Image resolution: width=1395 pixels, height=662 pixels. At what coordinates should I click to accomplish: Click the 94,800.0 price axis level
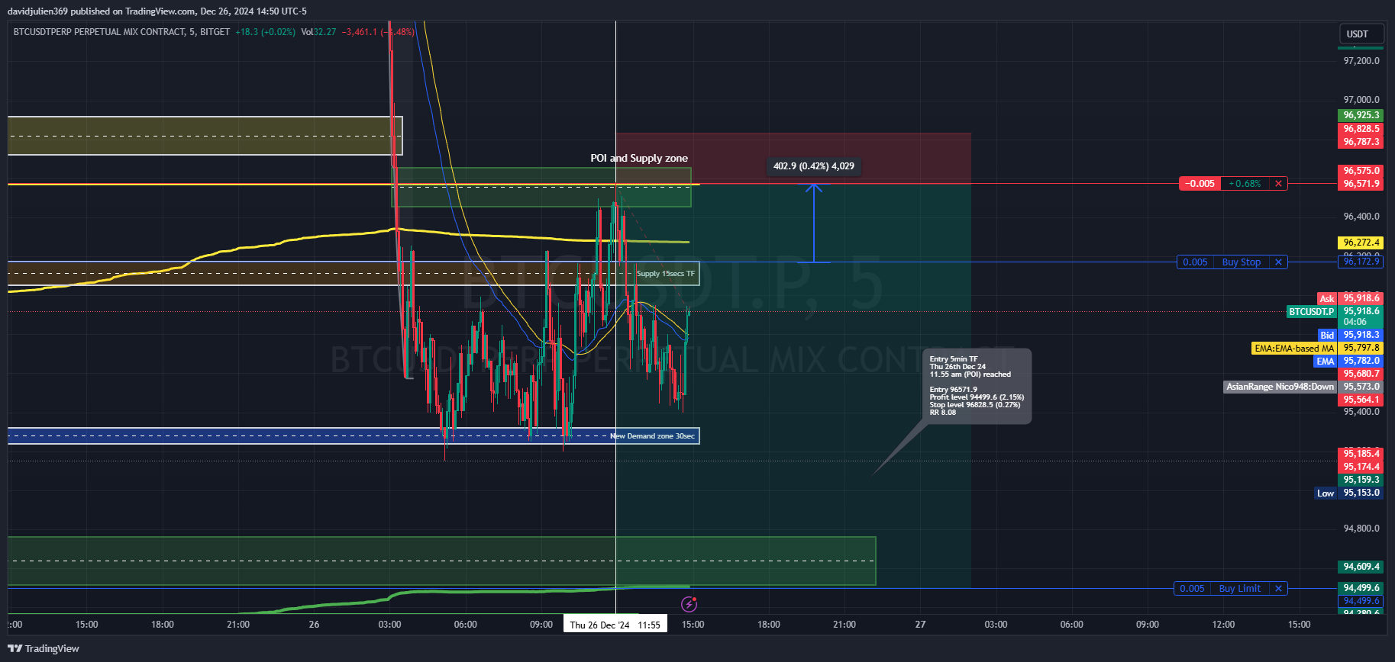tap(1361, 529)
